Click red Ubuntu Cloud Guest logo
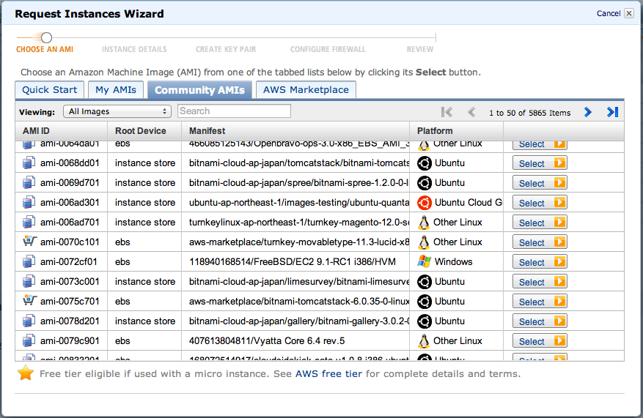The image size is (643, 418). [x=425, y=203]
